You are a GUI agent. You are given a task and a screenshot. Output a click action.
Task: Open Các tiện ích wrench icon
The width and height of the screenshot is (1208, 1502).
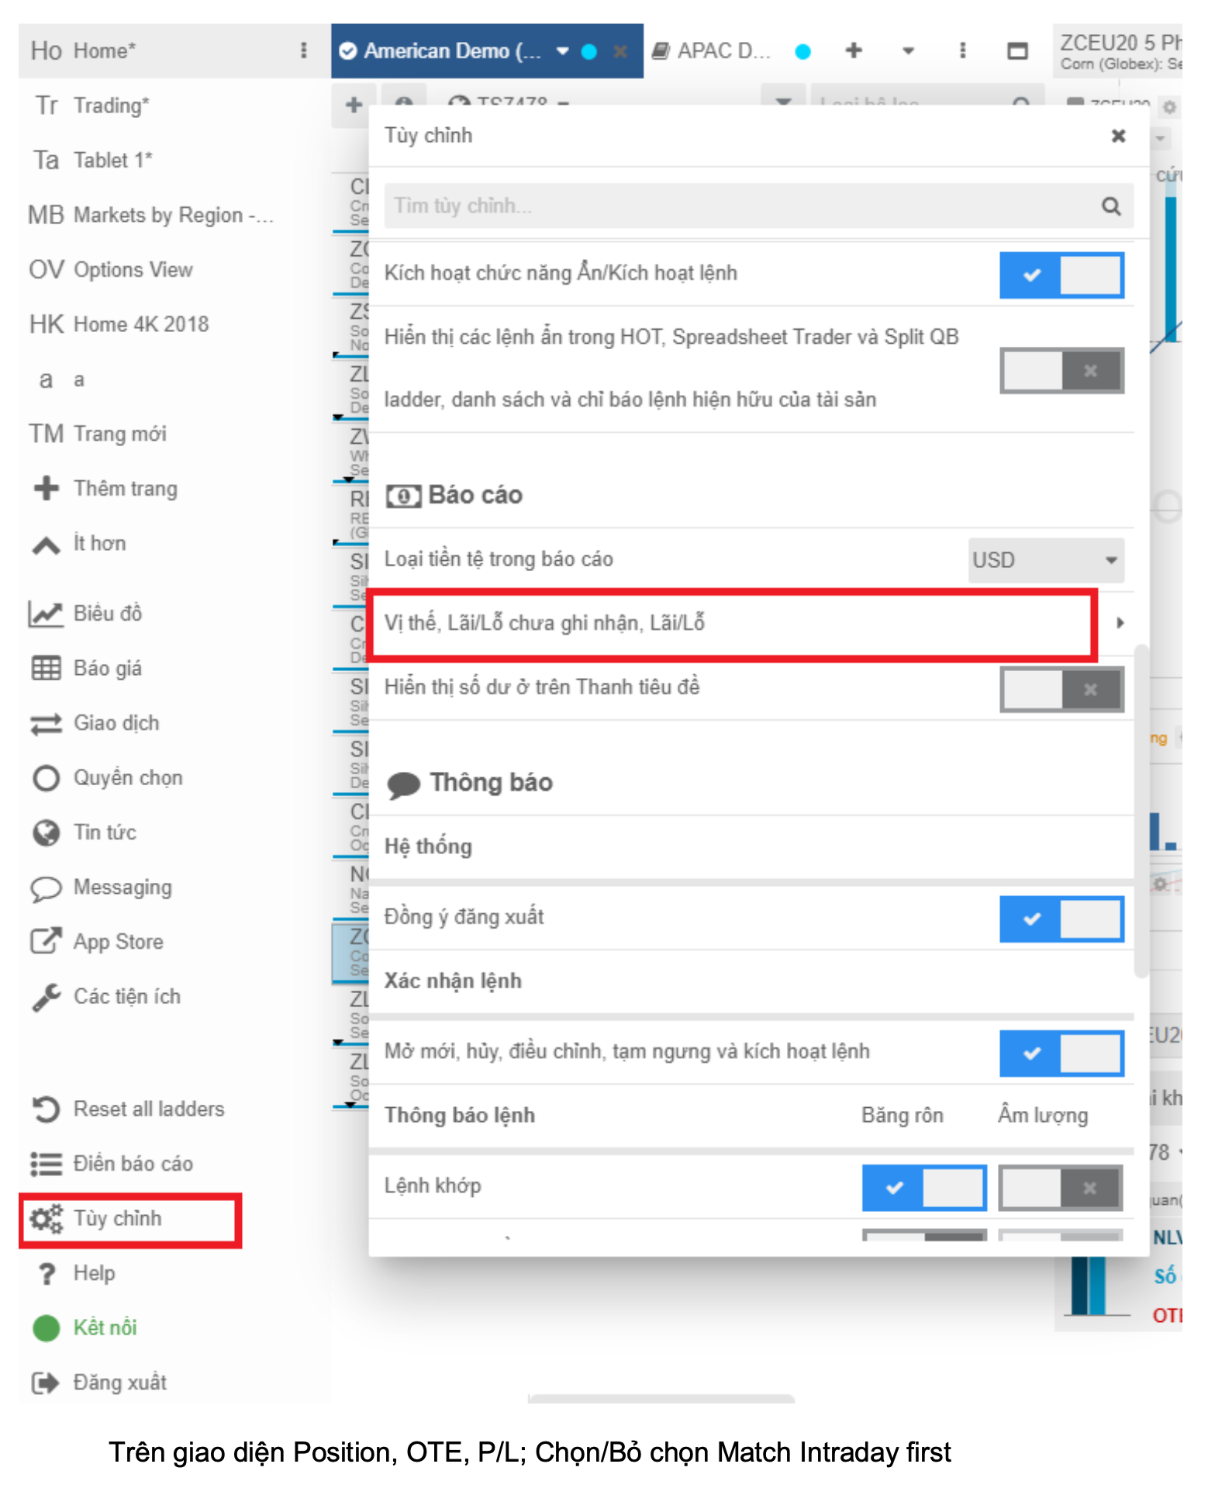[x=45, y=997]
